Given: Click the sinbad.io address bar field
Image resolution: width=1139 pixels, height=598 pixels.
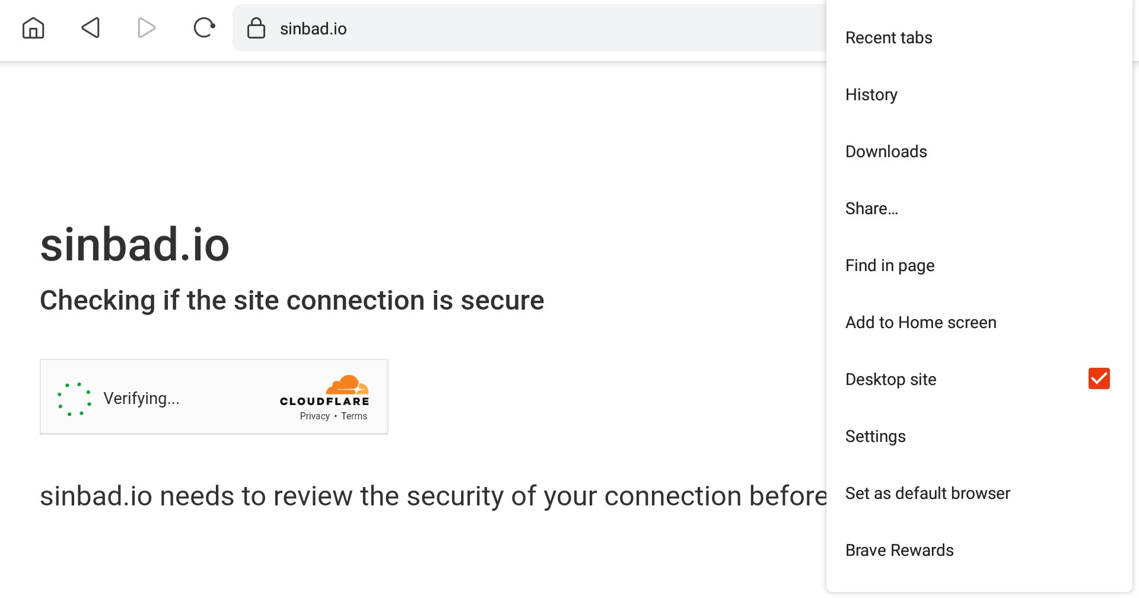Looking at the screenshot, I should tap(529, 28).
